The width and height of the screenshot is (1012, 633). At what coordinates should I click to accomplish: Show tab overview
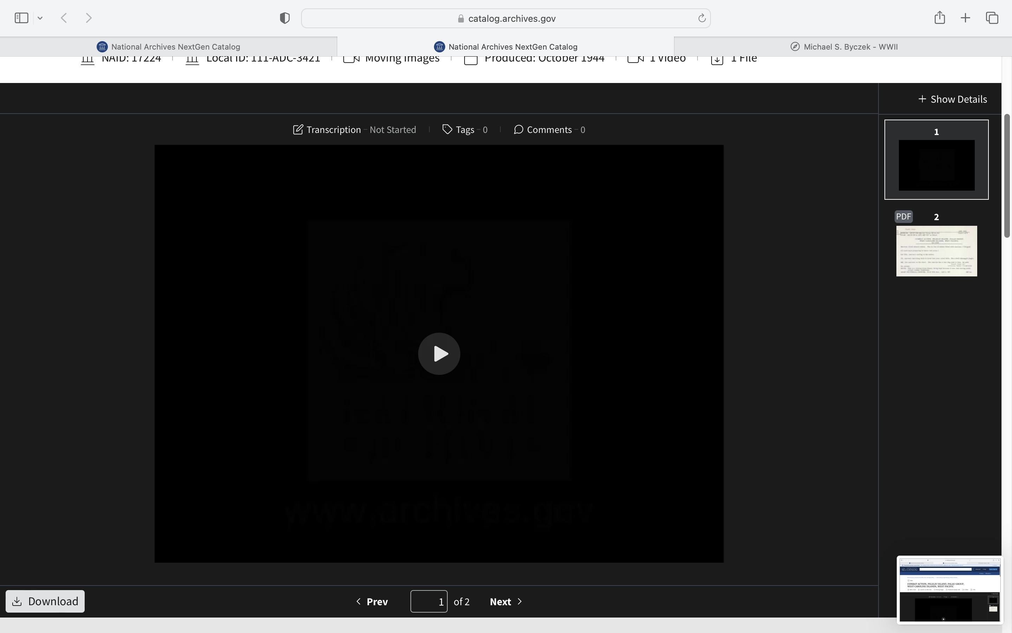click(x=992, y=18)
